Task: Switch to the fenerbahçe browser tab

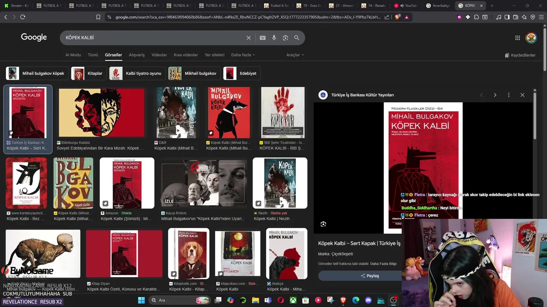Action: point(438,6)
